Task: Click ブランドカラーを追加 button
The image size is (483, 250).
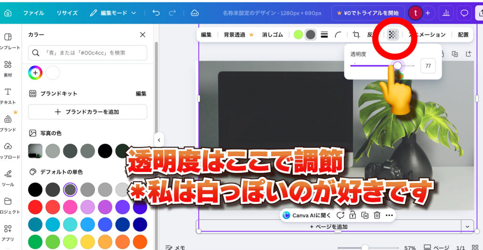Action: click(87, 112)
